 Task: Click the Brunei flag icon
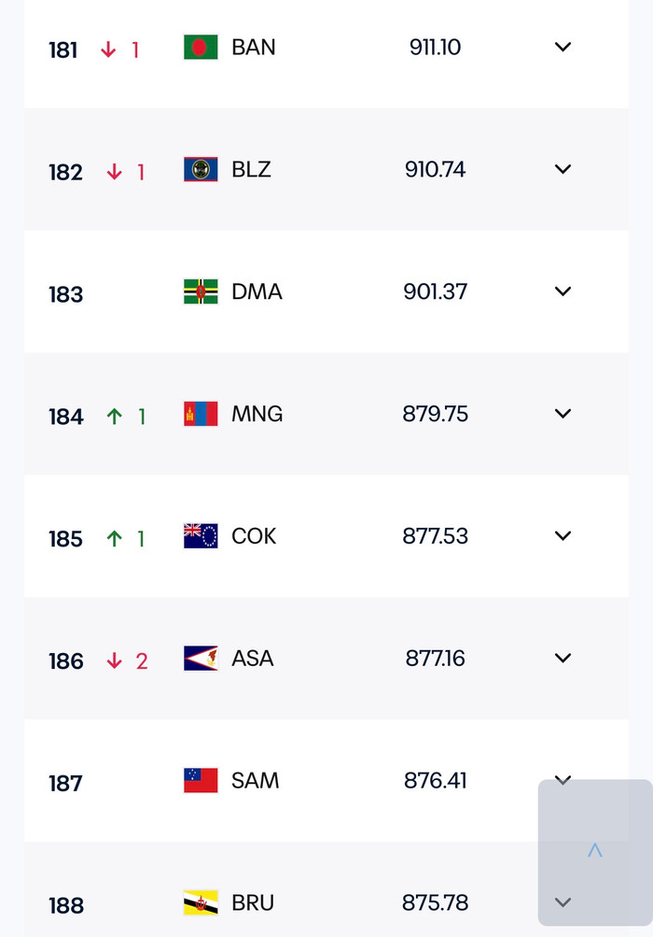(201, 903)
